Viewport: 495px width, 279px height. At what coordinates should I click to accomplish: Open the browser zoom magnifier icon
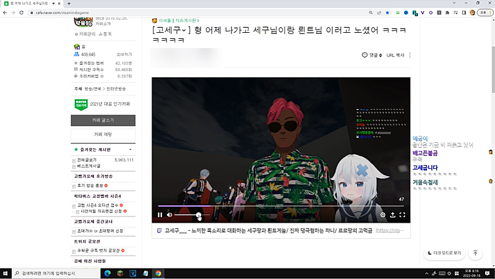point(371,12)
